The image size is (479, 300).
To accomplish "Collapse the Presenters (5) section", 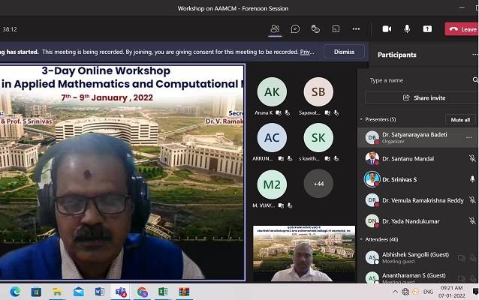I will (x=361, y=119).
